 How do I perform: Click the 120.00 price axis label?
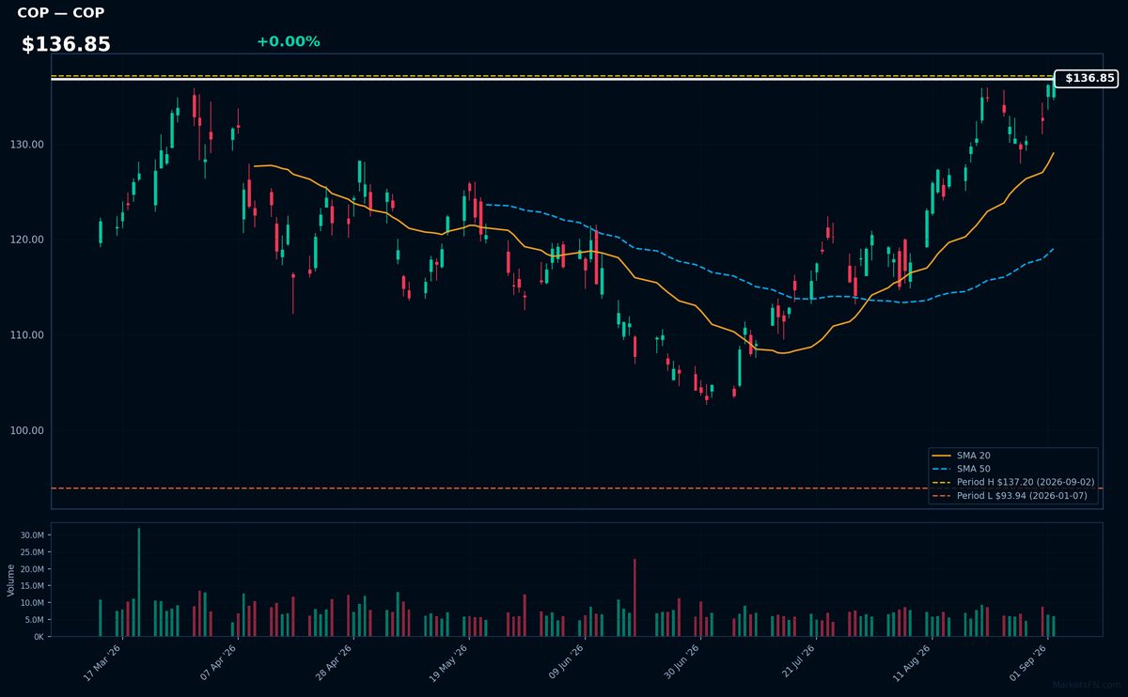pyautogui.click(x=27, y=240)
